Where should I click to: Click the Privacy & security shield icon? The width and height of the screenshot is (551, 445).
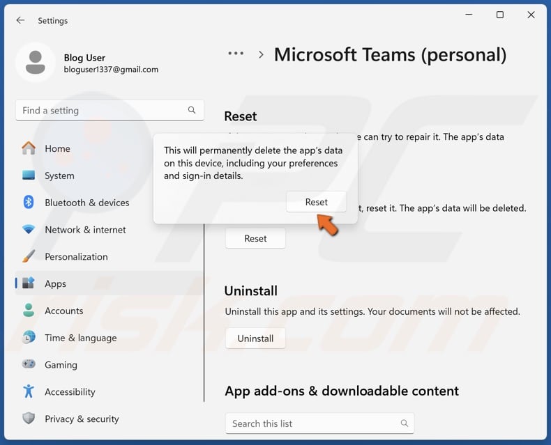pos(29,418)
